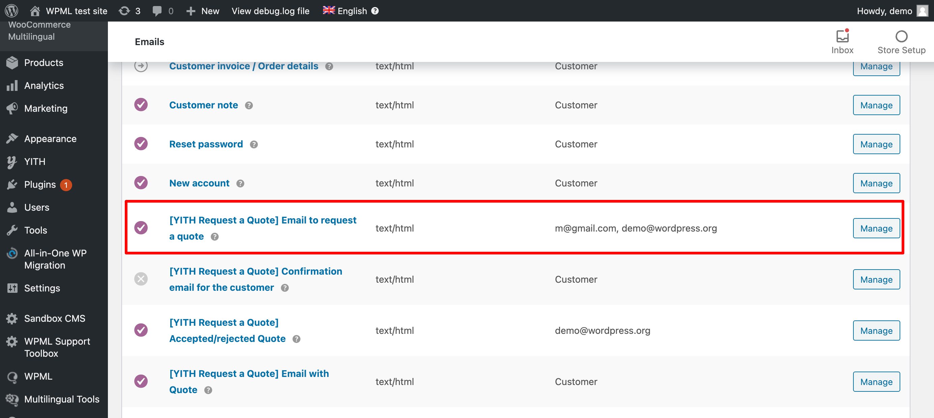Toggle Accepted/rejected Quote email status
Image resolution: width=934 pixels, height=418 pixels.
[x=141, y=330]
